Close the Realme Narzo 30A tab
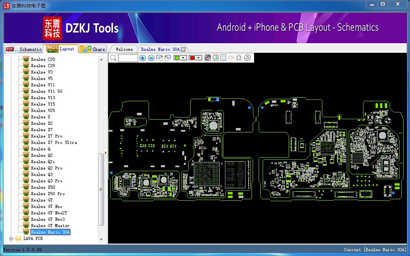Screen dimensions: 410x256 coord(183,49)
